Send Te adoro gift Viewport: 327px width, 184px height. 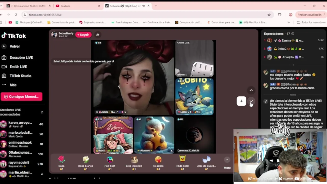point(158,163)
